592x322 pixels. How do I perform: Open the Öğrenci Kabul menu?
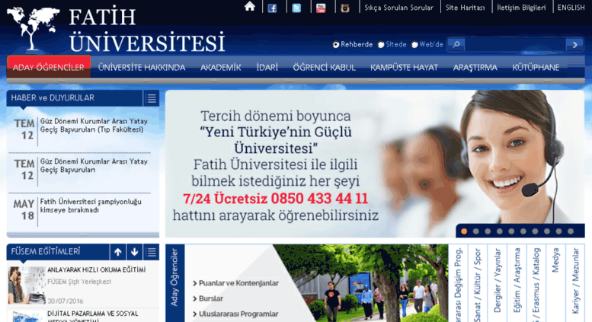tap(324, 68)
